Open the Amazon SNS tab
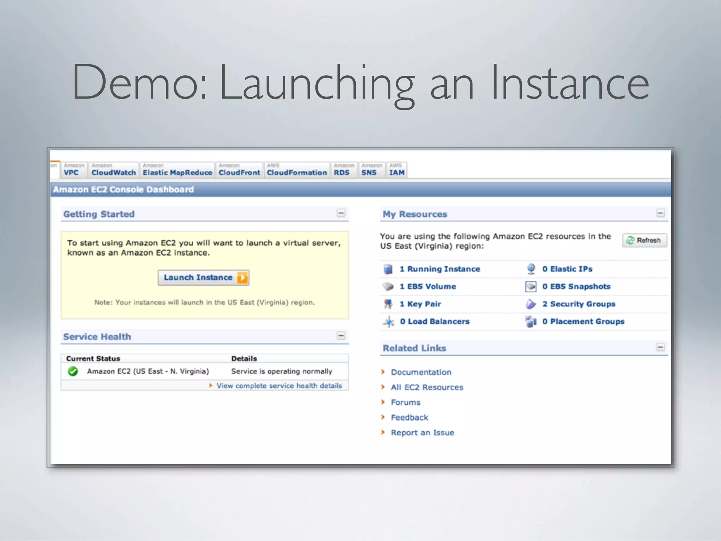The height and width of the screenshot is (541, 721). (372, 170)
